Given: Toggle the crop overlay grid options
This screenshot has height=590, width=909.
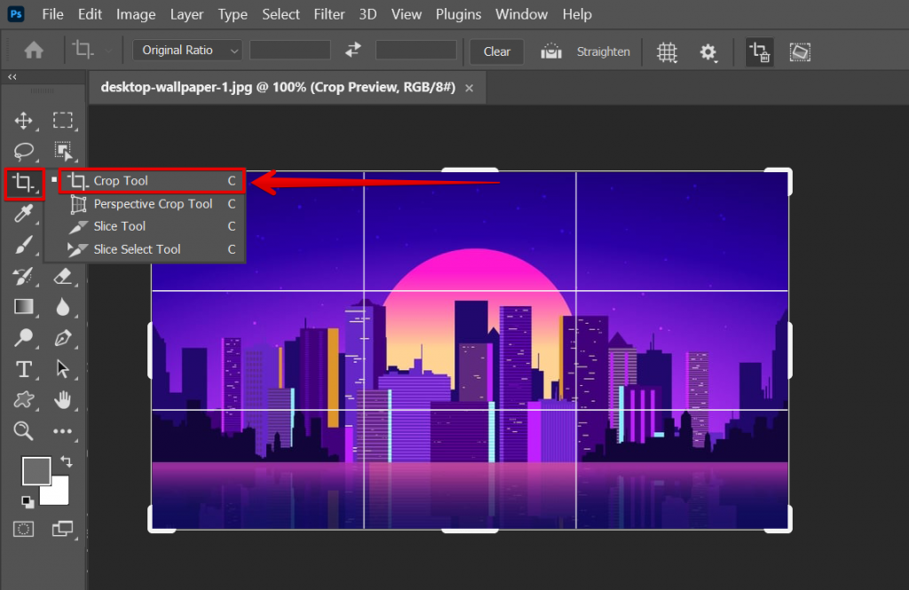Looking at the screenshot, I should tap(667, 52).
